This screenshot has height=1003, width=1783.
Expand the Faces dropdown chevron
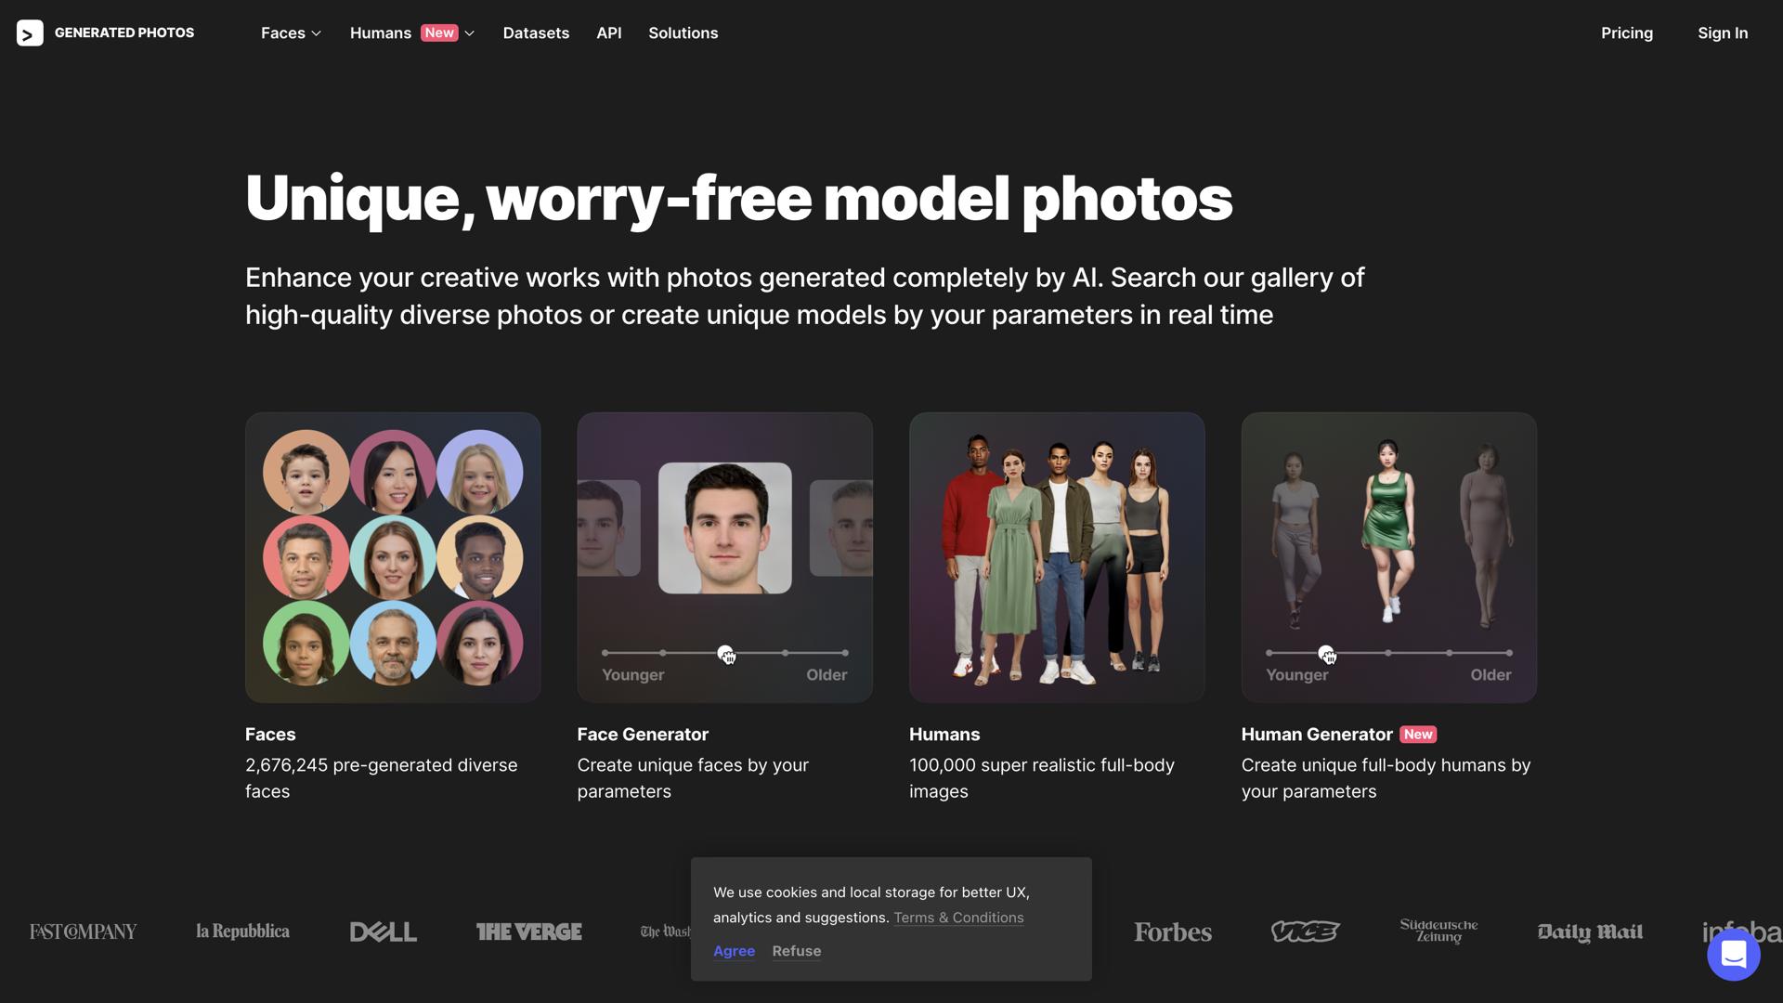(317, 33)
